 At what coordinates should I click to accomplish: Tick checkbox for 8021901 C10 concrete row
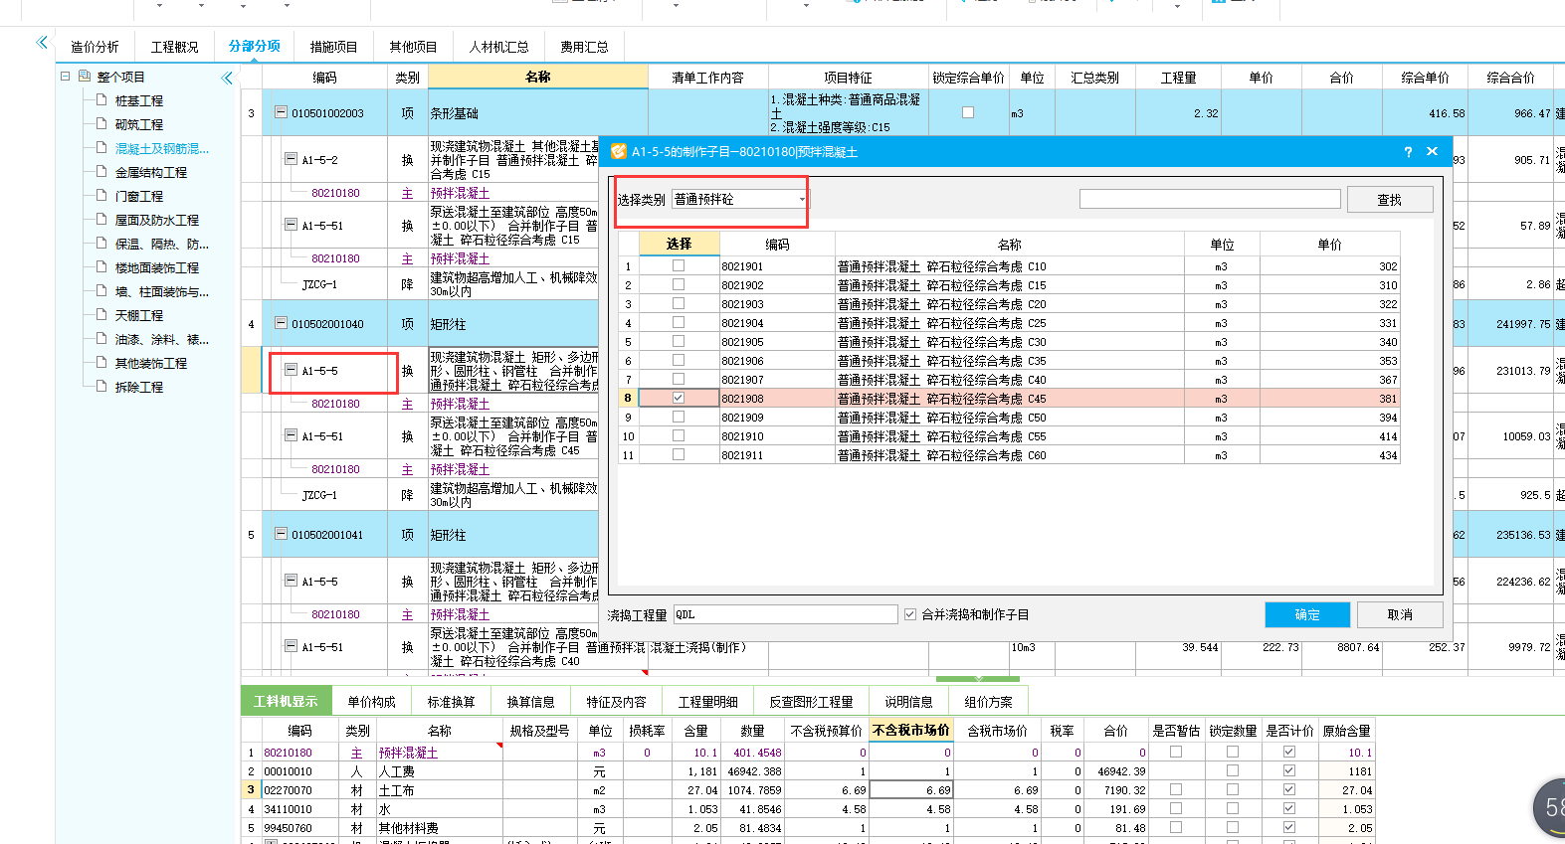point(679,265)
